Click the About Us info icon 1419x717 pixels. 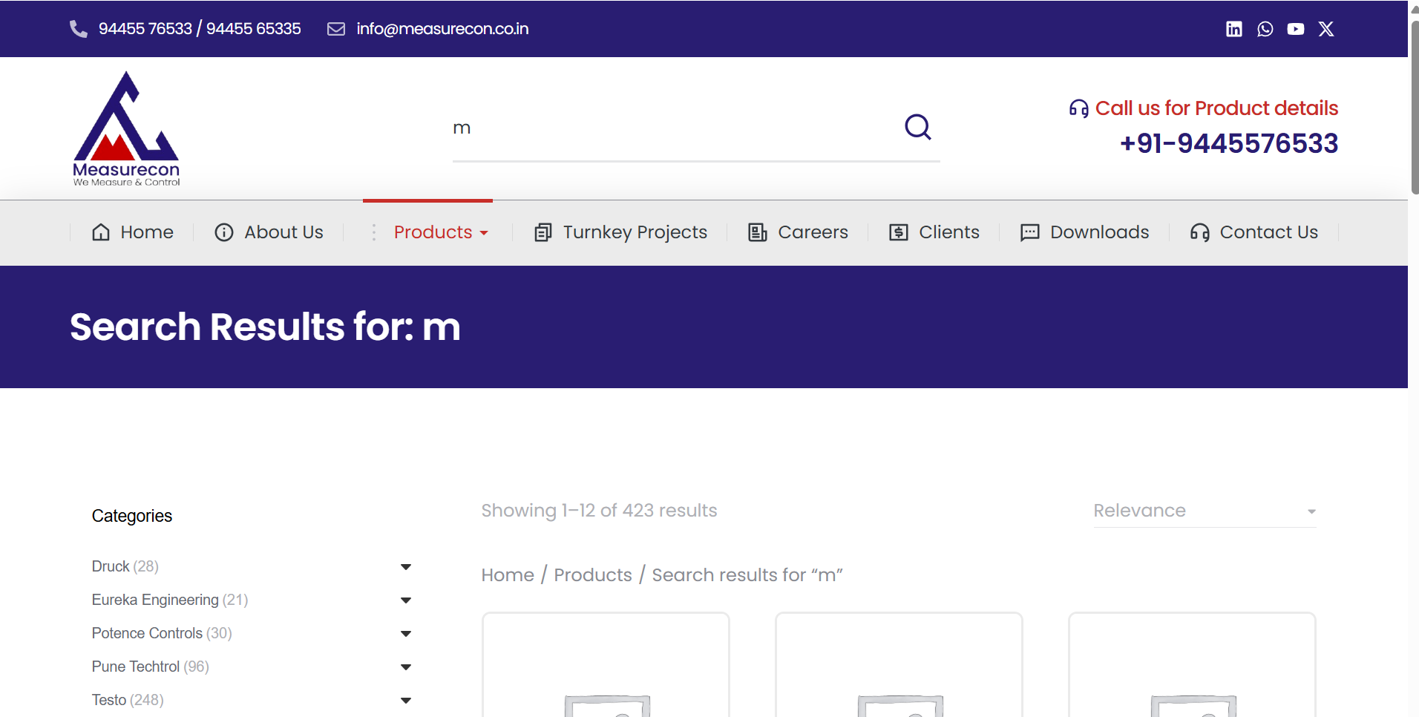224,232
